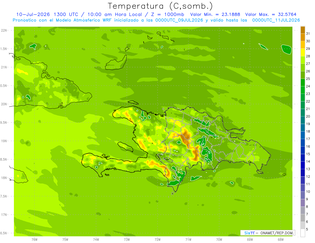Click the "8.5N" latitude axis label
This screenshot has height=243, width=315.
pyautogui.click(x=4, y=159)
